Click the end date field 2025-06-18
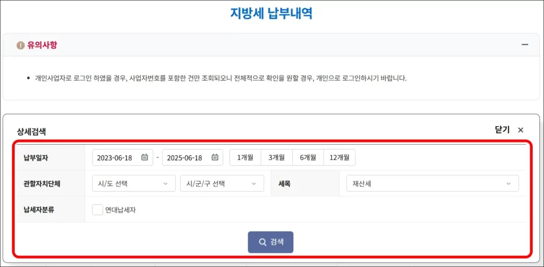Viewport: 544px width, 267px height. (192, 157)
